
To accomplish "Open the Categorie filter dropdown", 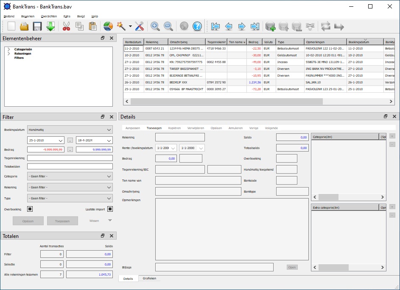I will pyautogui.click(x=70, y=176).
